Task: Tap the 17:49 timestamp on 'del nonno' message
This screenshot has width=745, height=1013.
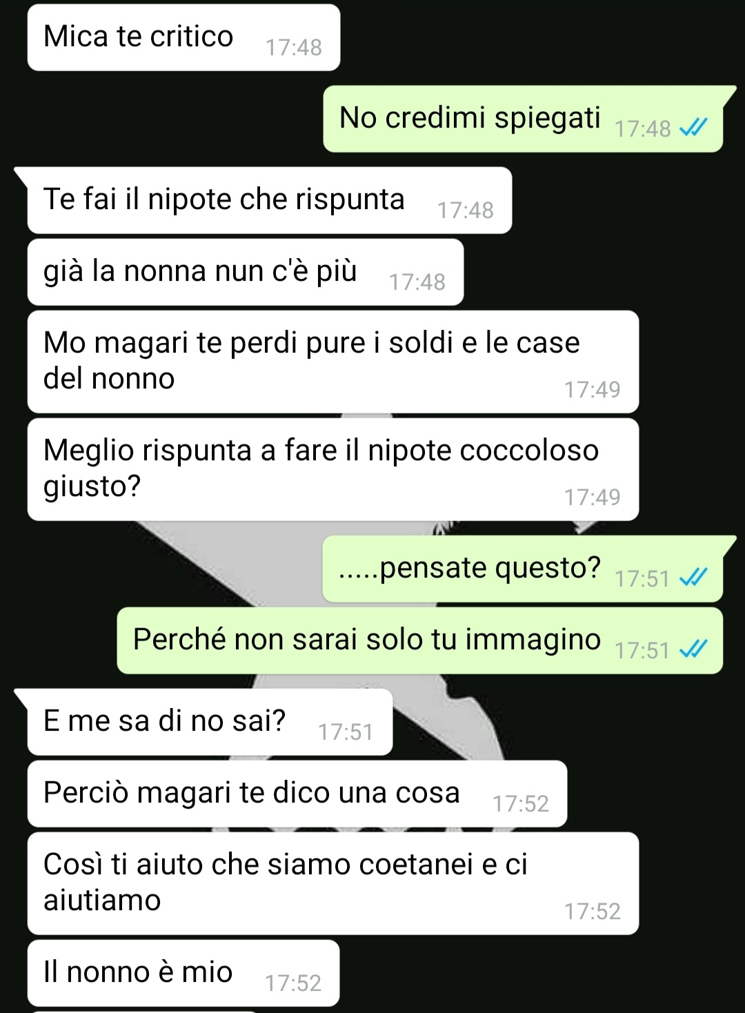Action: click(x=593, y=390)
